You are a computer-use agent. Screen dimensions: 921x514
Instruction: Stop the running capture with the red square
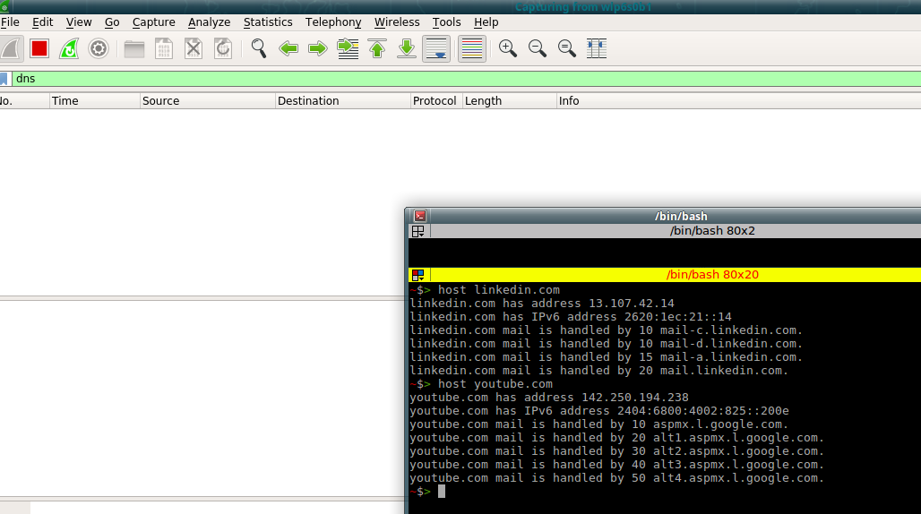pos(39,48)
